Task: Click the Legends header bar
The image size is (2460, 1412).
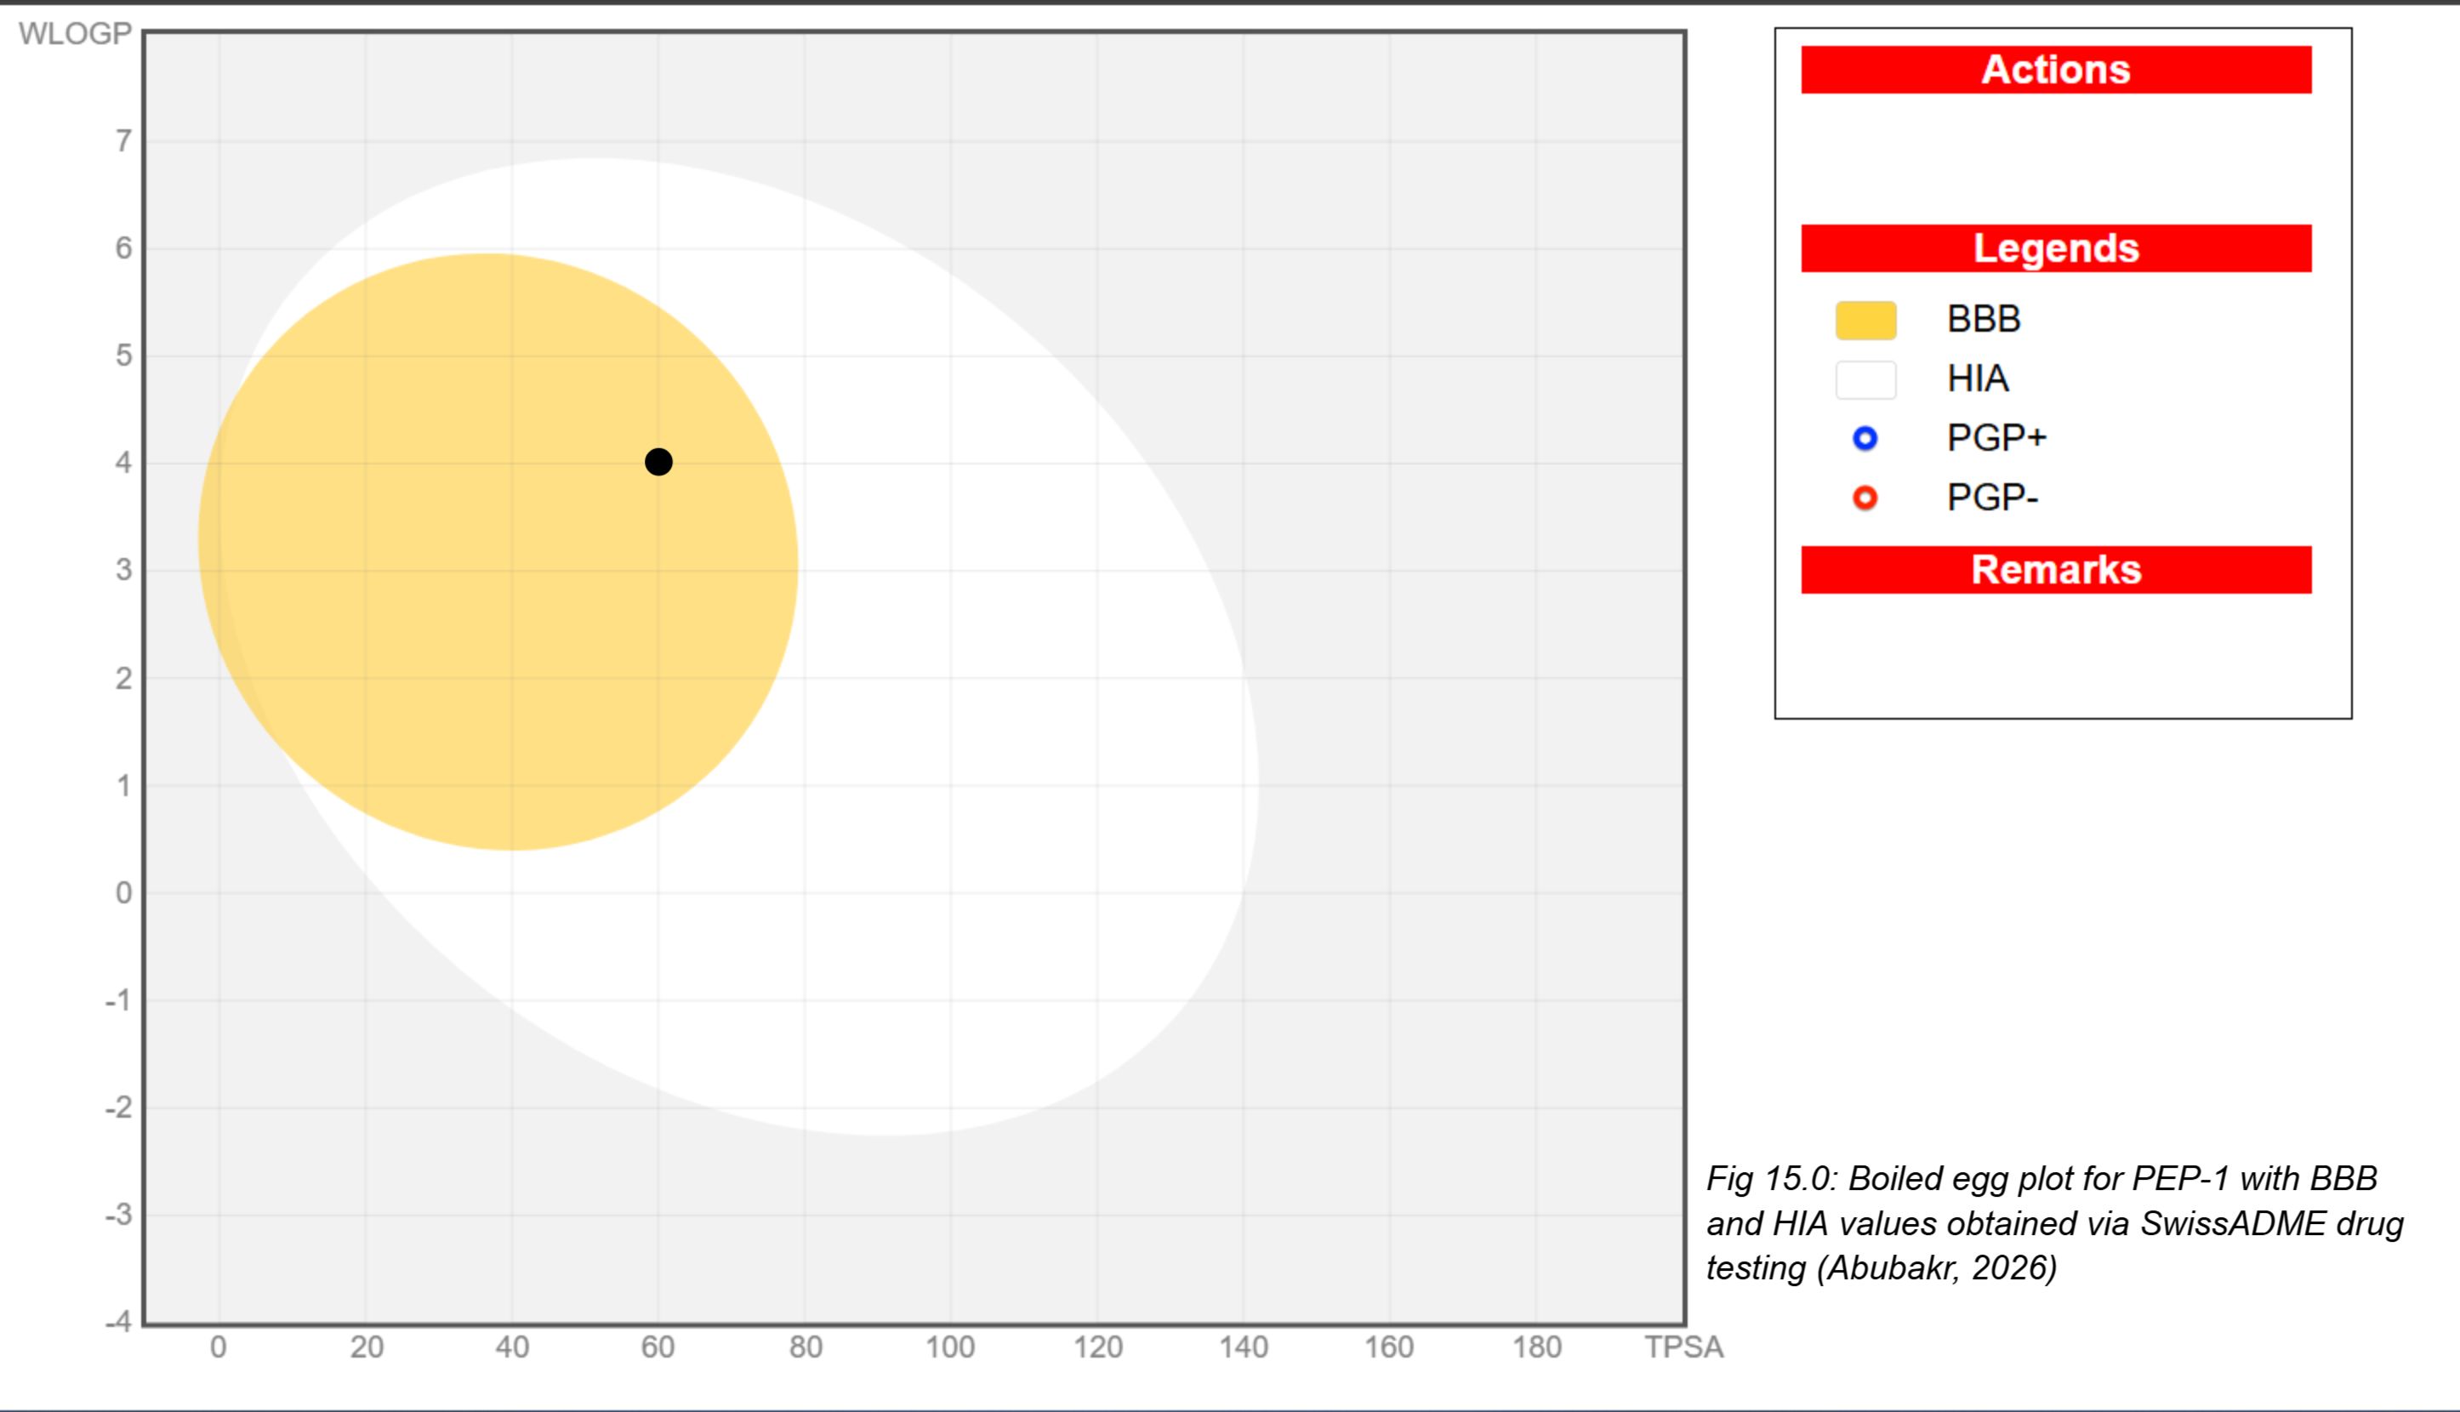Action: (x=2056, y=248)
